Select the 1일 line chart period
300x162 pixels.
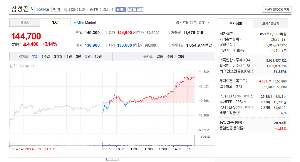pyautogui.click(x=35, y=56)
